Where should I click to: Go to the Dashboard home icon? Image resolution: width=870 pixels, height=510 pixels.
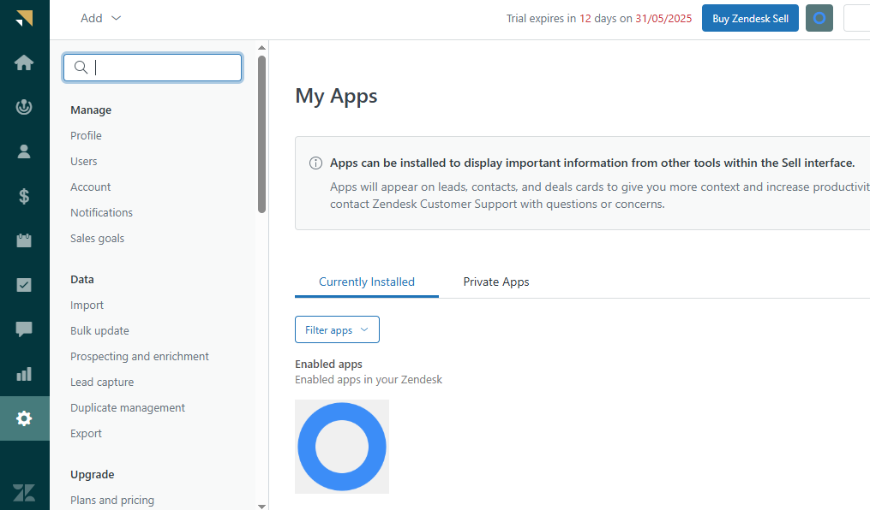pyautogui.click(x=24, y=62)
